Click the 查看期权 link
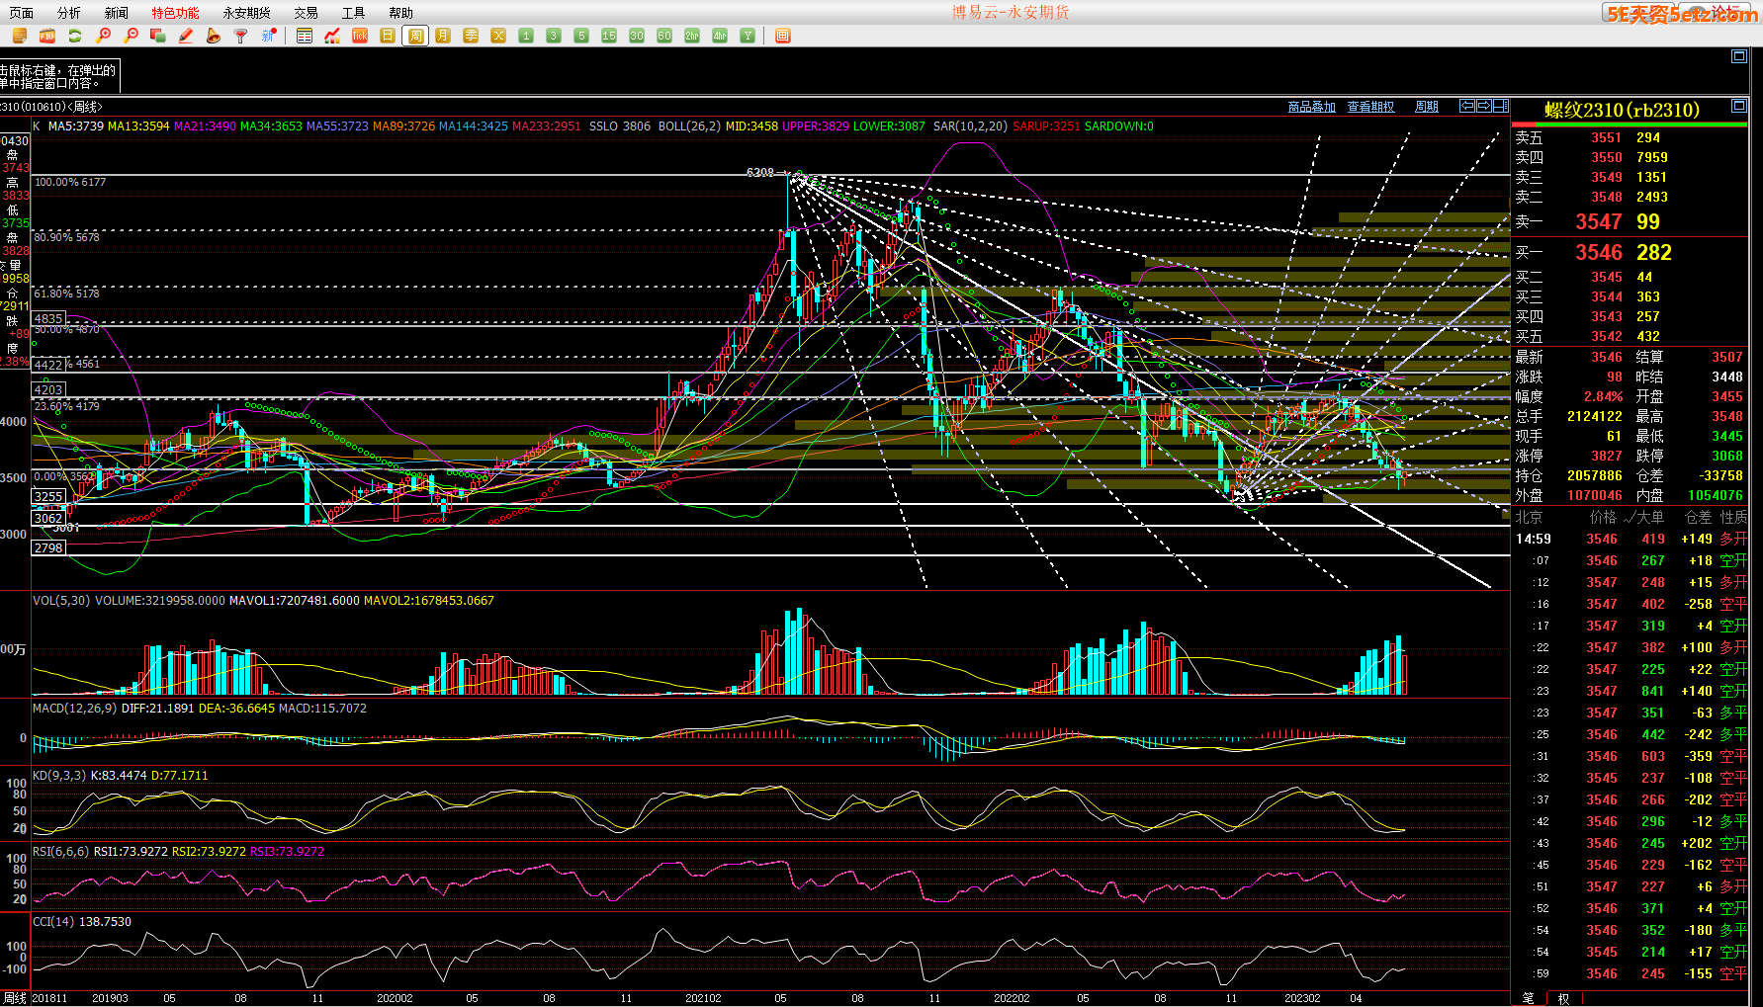Screen dimensions: 1763x1007 [1370, 107]
